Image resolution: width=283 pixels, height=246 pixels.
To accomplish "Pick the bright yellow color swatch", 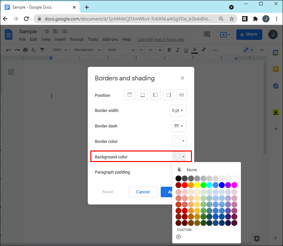I will (197, 185).
